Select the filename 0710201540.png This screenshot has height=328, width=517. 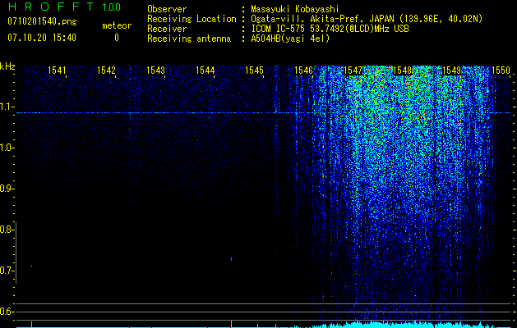click(x=42, y=21)
